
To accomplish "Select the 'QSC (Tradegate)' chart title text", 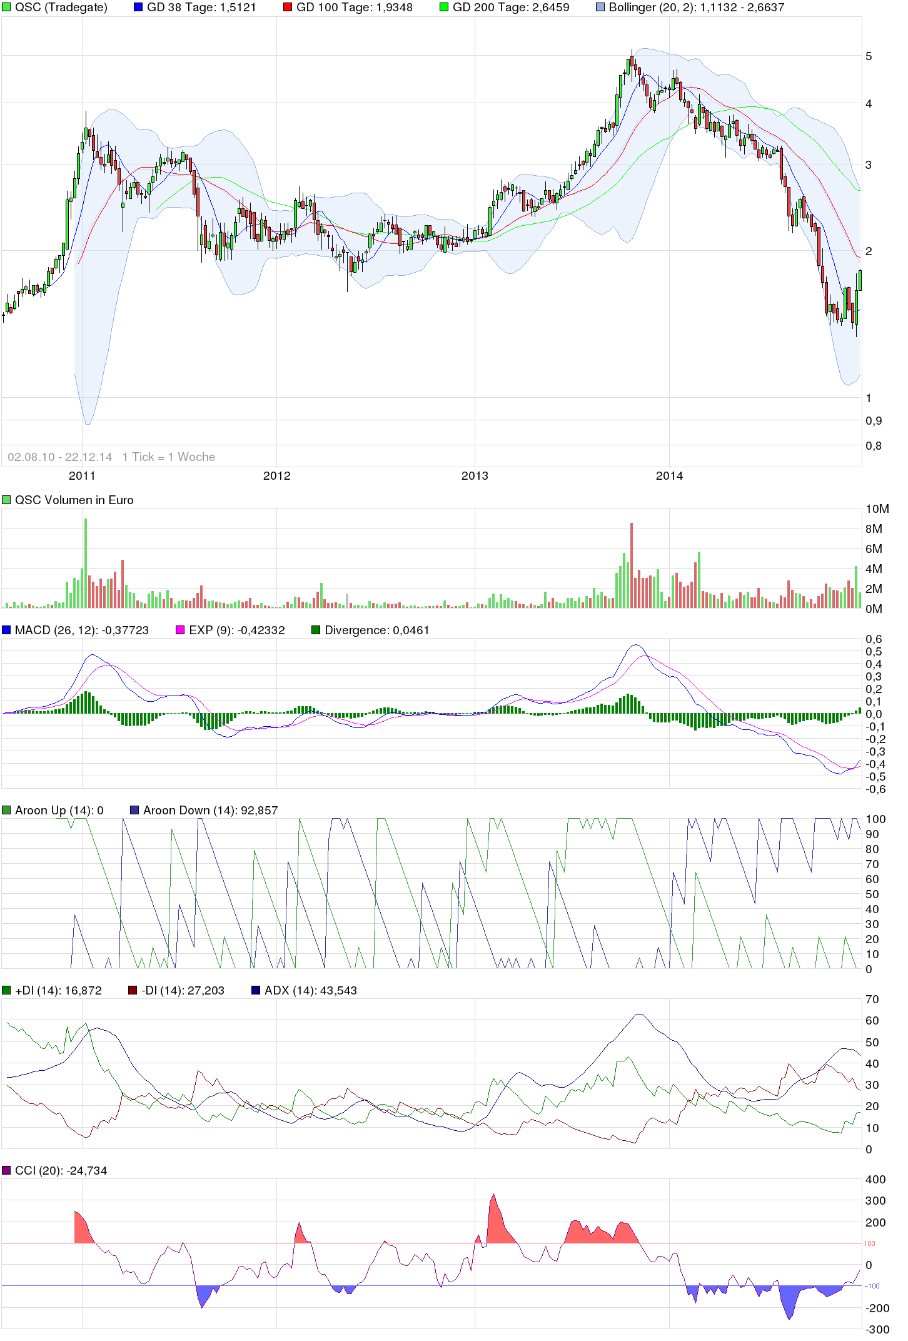I will click(x=61, y=8).
